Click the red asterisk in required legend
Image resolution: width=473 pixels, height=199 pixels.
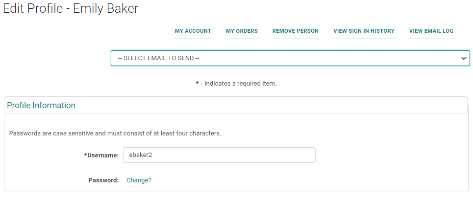[197, 83]
